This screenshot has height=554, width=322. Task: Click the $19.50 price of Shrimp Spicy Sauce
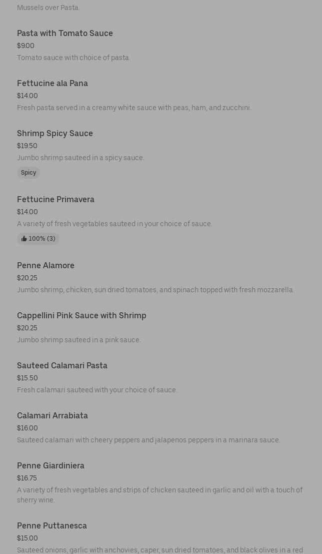click(x=27, y=146)
